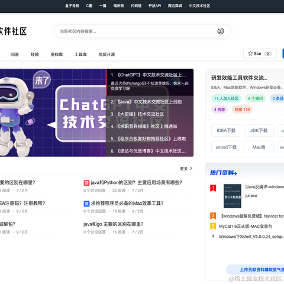This screenshot has width=284, height=284.
Task: Open 盒子导航 in the top bar
Action: point(72,6)
